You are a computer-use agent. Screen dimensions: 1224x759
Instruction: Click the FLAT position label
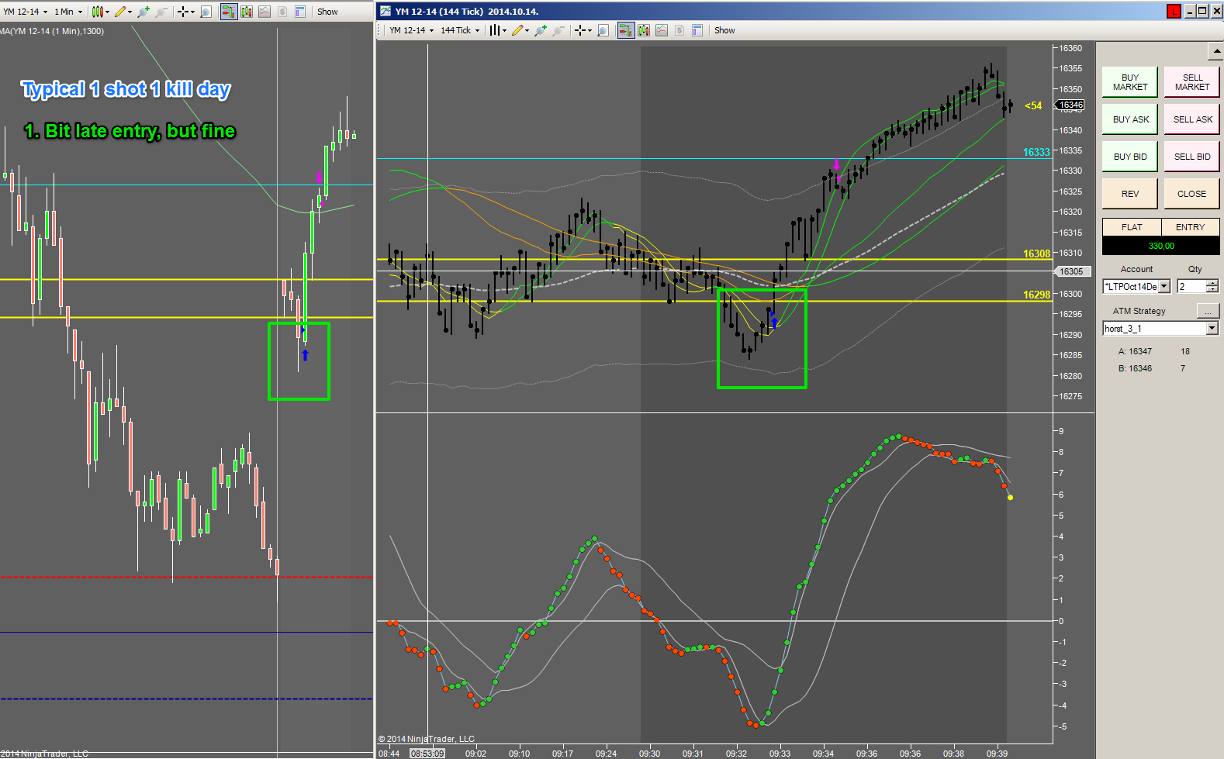tap(1132, 227)
